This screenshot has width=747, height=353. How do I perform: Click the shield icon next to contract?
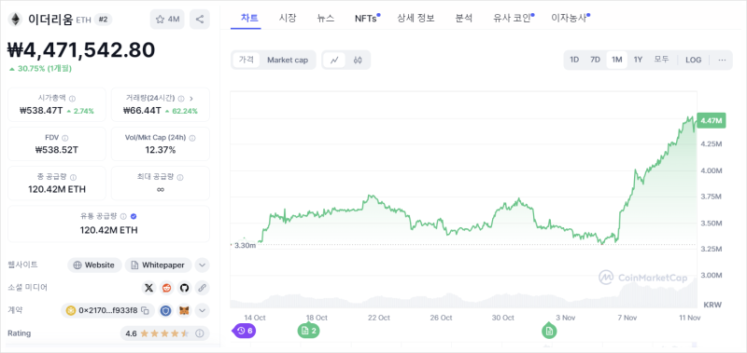[x=165, y=310]
